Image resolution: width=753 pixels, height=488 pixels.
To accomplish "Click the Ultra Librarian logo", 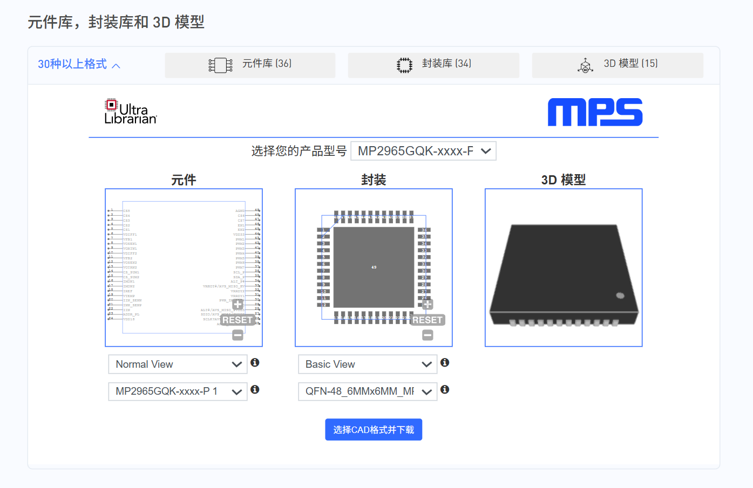I will (131, 112).
